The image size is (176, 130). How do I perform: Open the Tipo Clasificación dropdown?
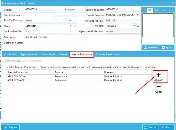(x=70, y=20)
